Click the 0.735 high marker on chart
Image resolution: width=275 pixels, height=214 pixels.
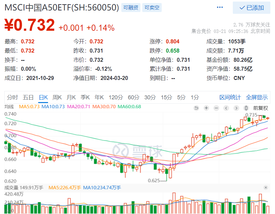251,115
